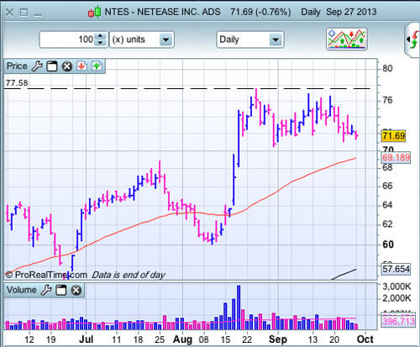The height and width of the screenshot is (347, 420).
Task: Click the Oct label on time axis
Action: point(365,339)
